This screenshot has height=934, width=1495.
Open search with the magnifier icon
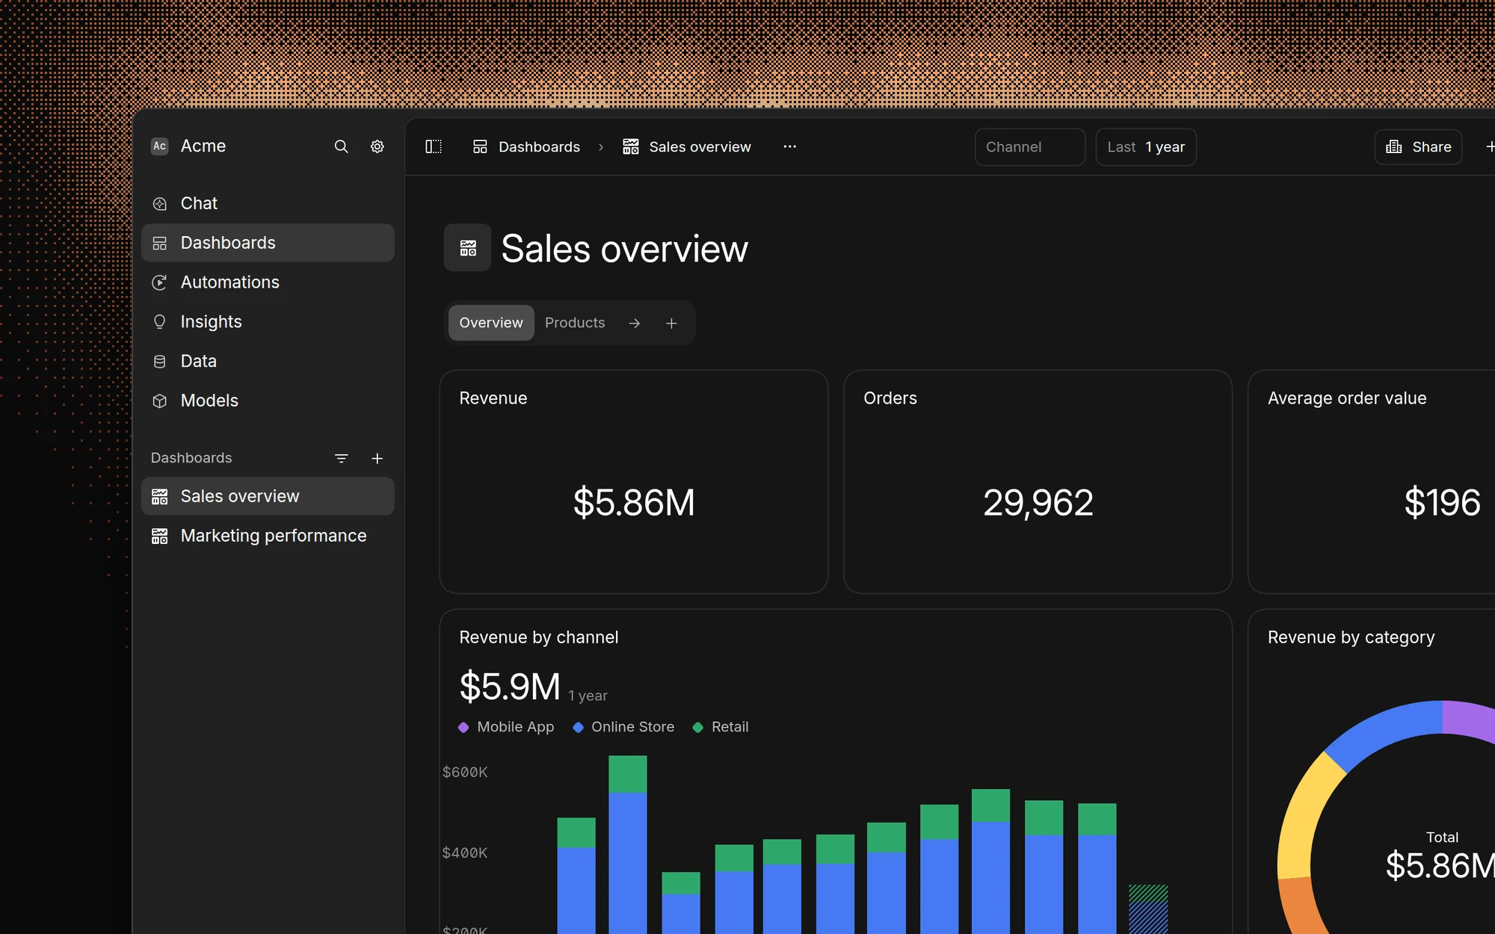coord(341,146)
